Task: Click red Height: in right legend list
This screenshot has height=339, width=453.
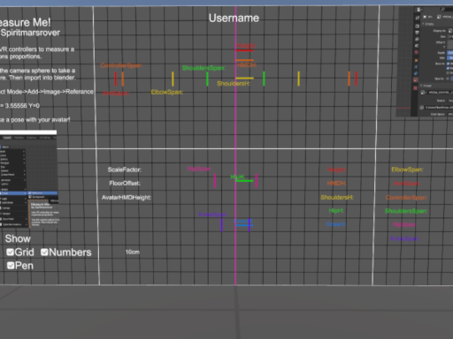Action: pyautogui.click(x=336, y=169)
